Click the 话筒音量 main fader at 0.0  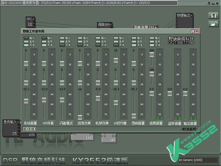pos(152,94)
